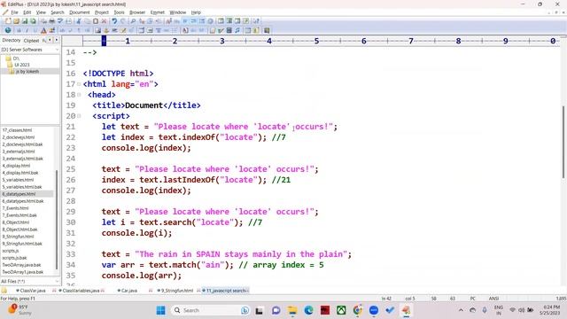This screenshot has height=319, width=567.
Task: Select file scripts.js in list
Action: 11,251
